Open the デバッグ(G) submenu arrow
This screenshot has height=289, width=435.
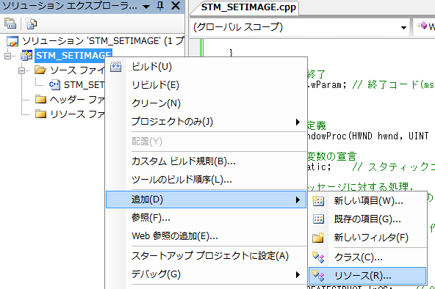298,274
